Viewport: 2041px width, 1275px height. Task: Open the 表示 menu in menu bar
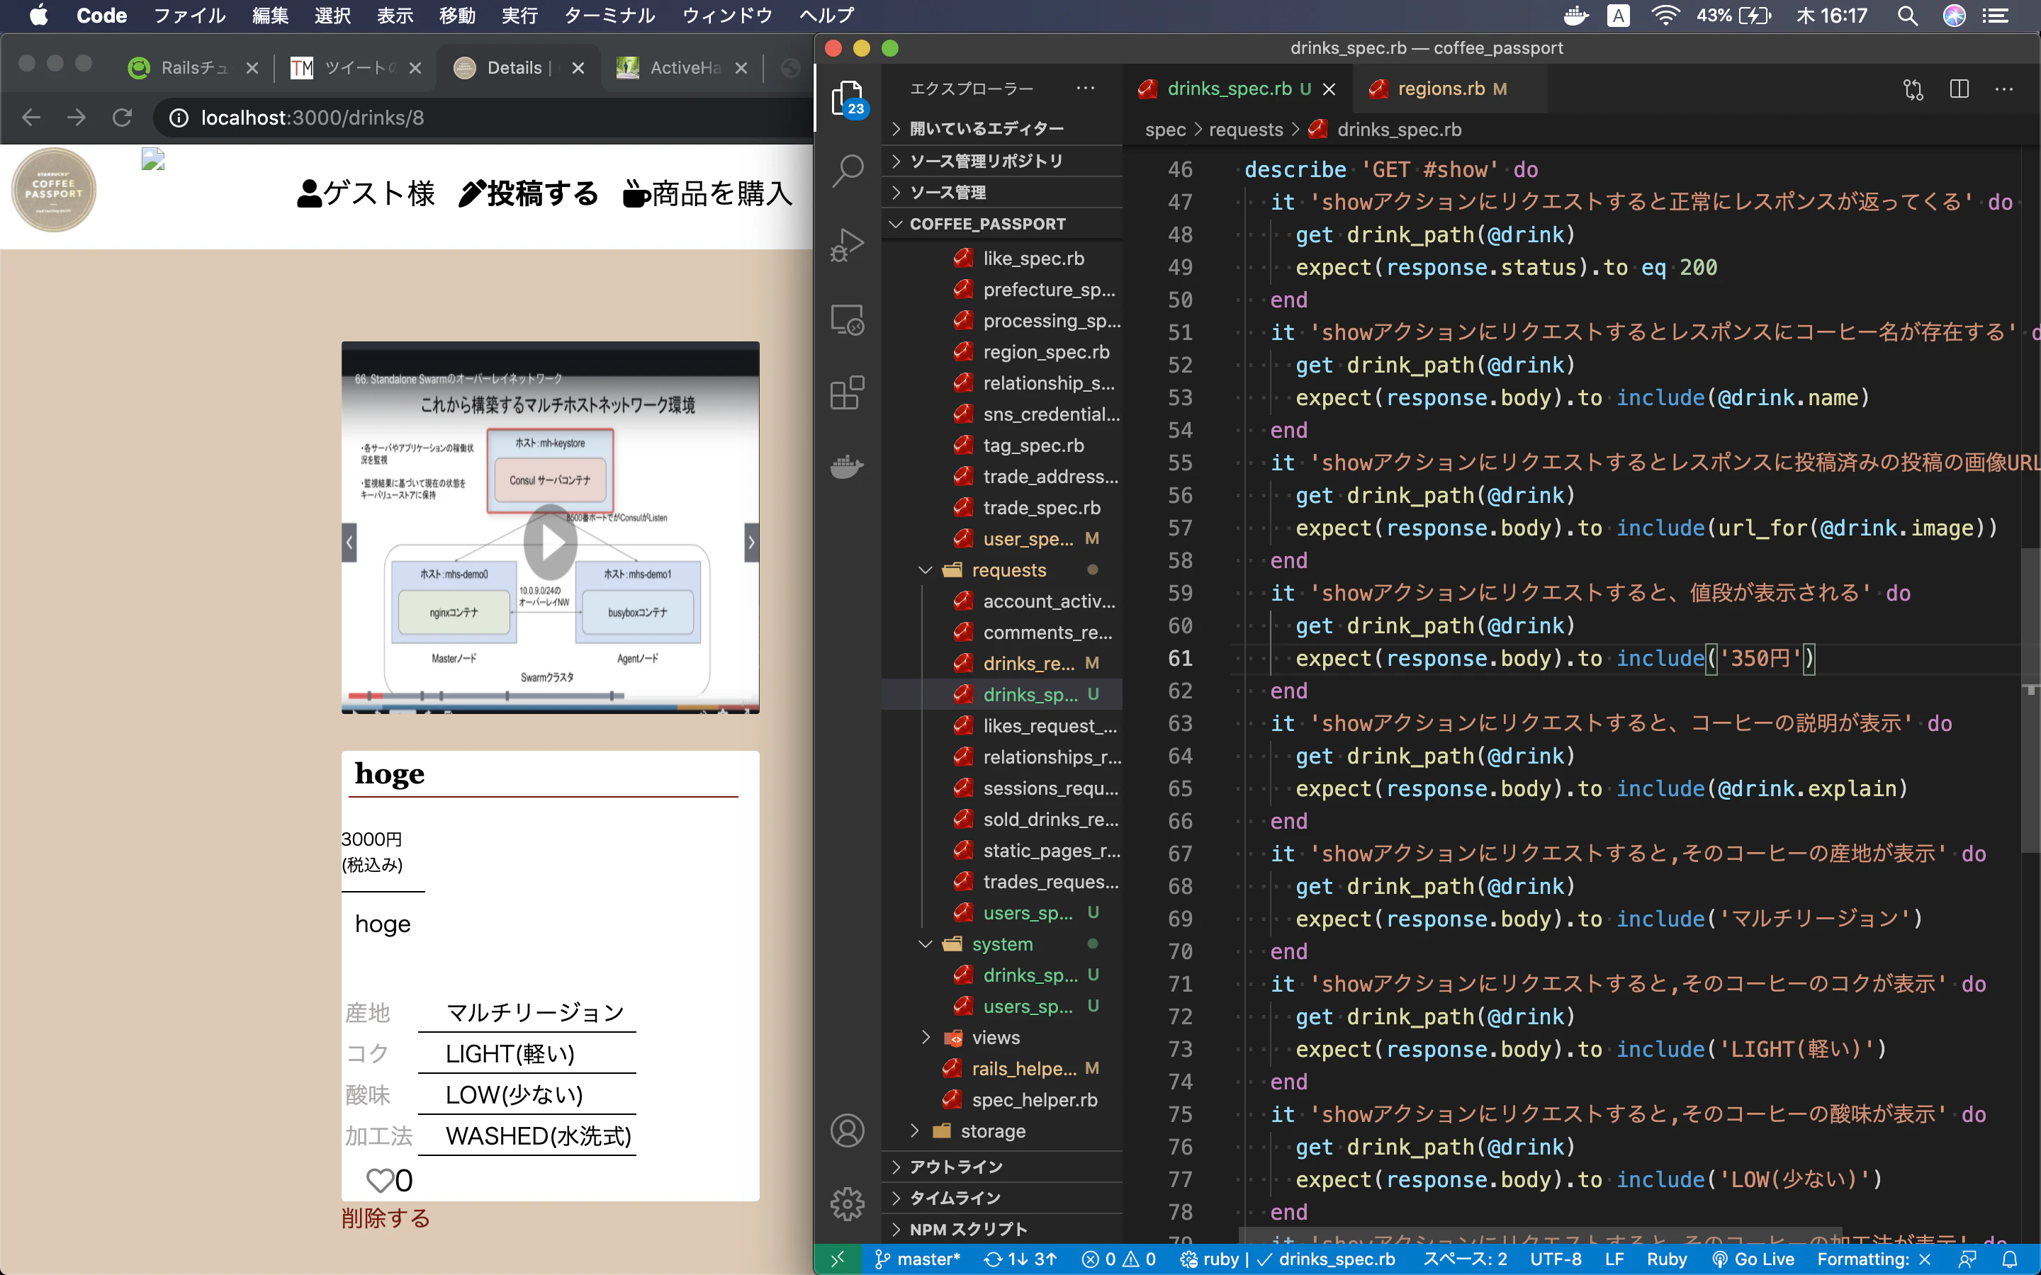click(395, 15)
